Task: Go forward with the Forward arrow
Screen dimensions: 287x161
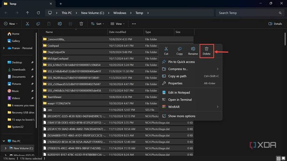Action: click(x=17, y=13)
